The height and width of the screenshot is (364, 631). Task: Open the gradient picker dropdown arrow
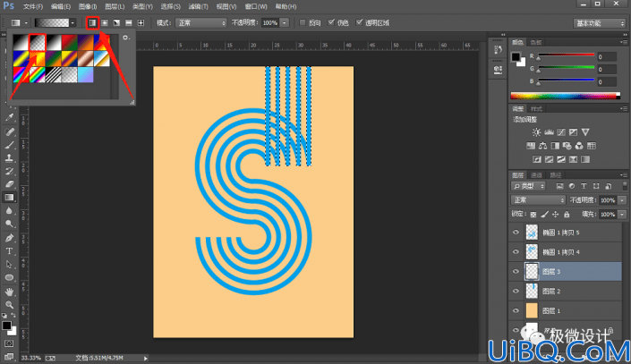[72, 23]
